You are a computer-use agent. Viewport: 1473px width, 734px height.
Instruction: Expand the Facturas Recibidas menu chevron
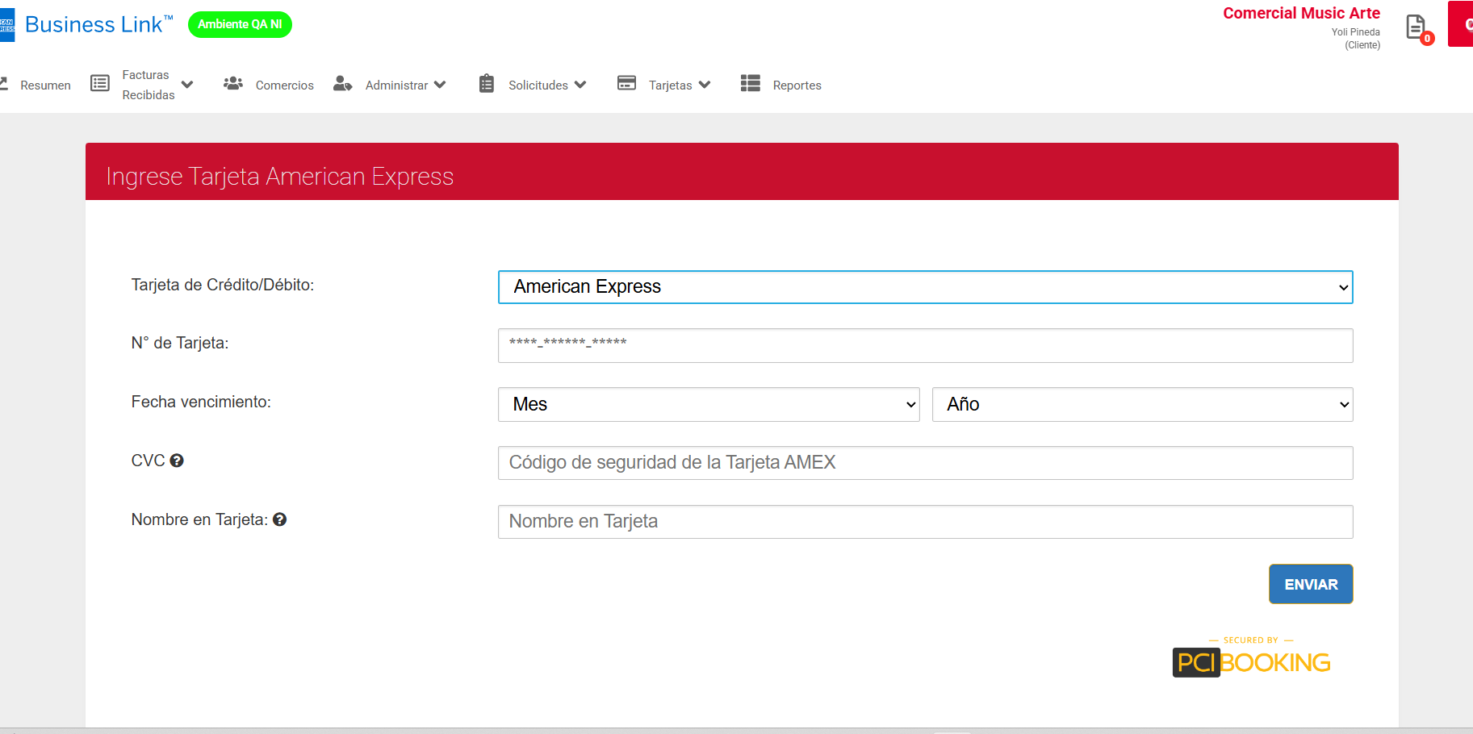pyautogui.click(x=187, y=85)
